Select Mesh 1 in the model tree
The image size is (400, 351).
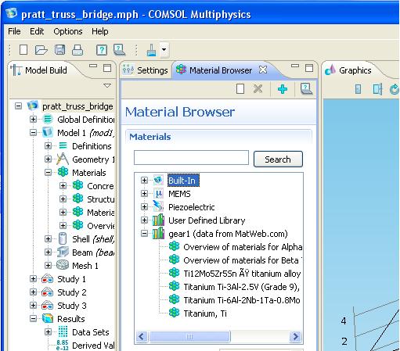click(x=85, y=266)
